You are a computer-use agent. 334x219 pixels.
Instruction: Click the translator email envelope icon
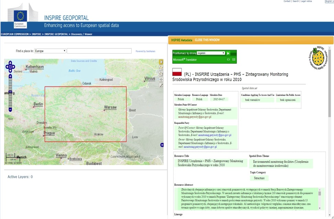point(234,60)
